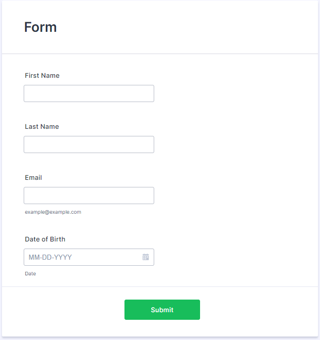Click the example@example.com hint text
Image resolution: width=320 pixels, height=340 pixels.
(x=53, y=212)
